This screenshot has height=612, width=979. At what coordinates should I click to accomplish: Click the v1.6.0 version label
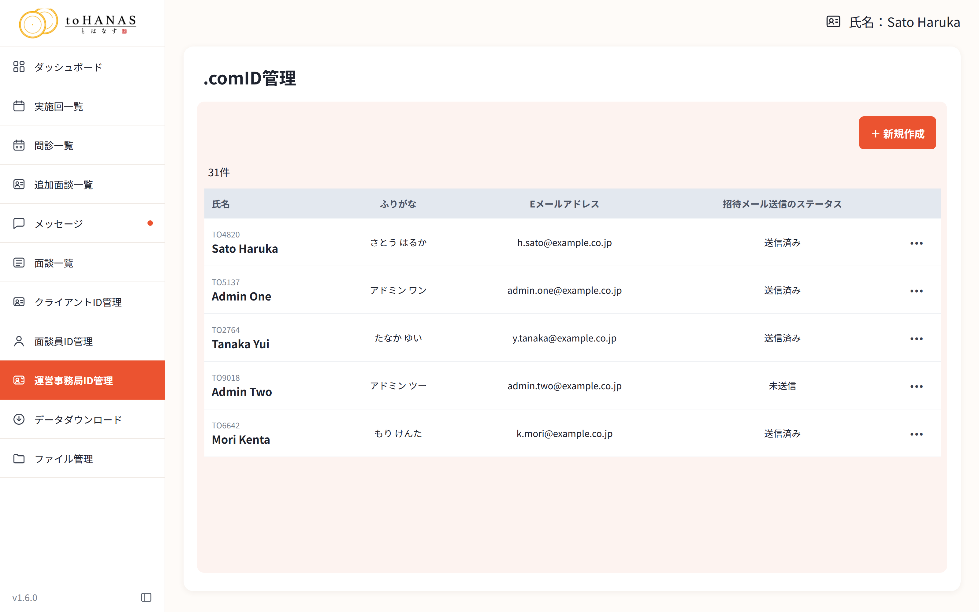pos(25,597)
